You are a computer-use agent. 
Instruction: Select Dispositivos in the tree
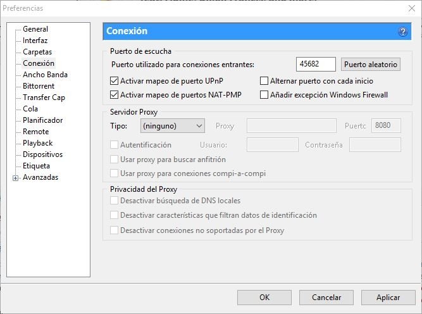[x=42, y=154]
